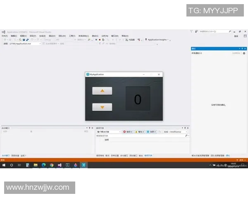Open the 文件(F) menu
Screen dimensions: 248x198
point(5,36)
